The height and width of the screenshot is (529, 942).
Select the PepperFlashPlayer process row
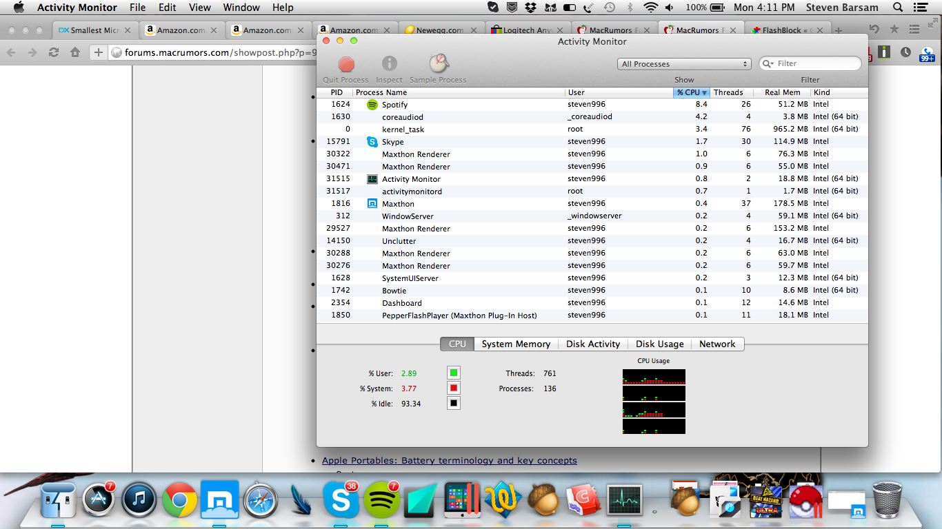(592, 315)
